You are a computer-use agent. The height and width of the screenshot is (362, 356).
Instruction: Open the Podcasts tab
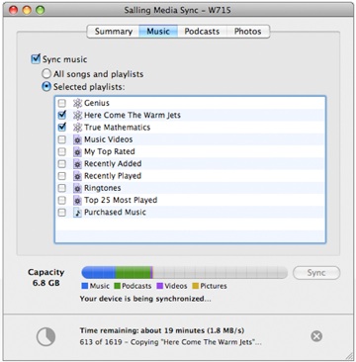click(202, 32)
